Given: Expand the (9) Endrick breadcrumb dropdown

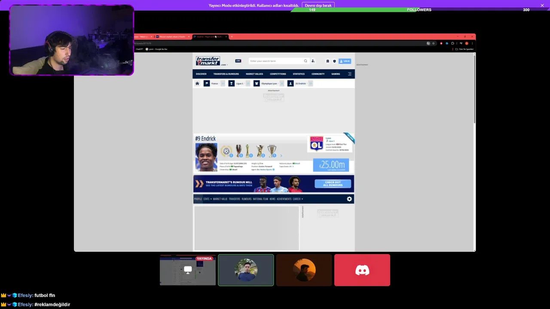Looking at the screenshot, I should [310, 83].
